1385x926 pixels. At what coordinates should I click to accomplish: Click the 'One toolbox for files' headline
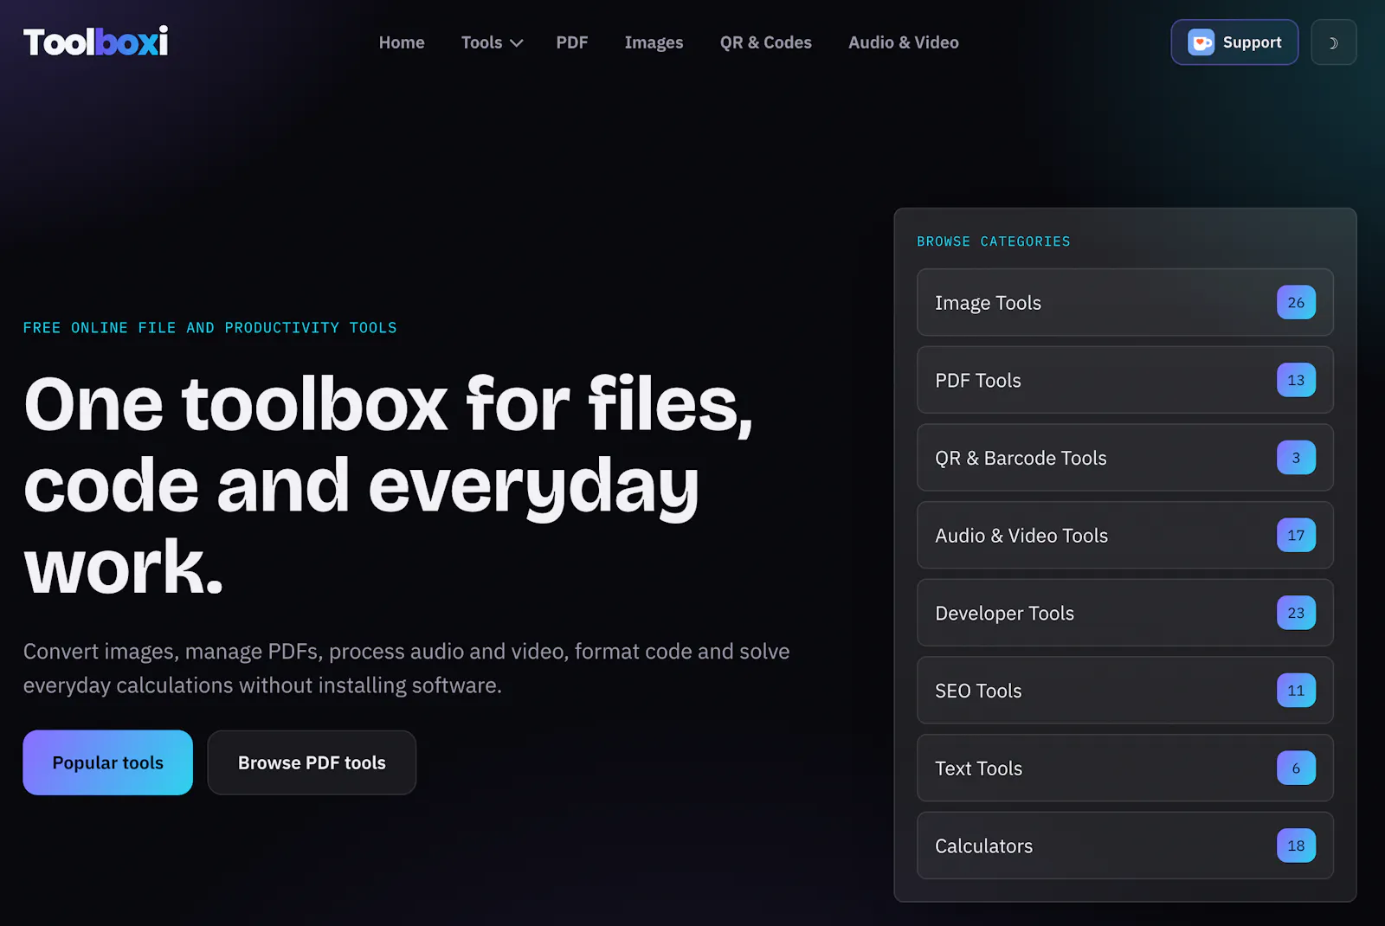pyautogui.click(x=389, y=485)
